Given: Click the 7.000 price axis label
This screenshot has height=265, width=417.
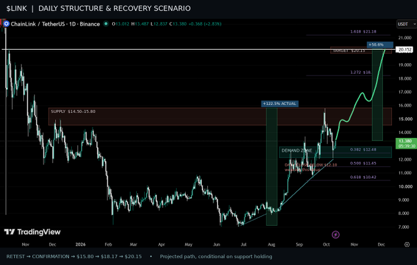Looking at the screenshot, I should (405, 227).
